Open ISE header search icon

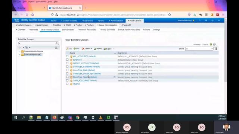tap(200, 20)
